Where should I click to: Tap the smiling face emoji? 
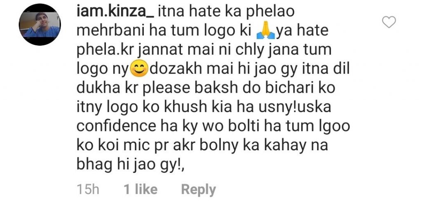tap(139, 69)
